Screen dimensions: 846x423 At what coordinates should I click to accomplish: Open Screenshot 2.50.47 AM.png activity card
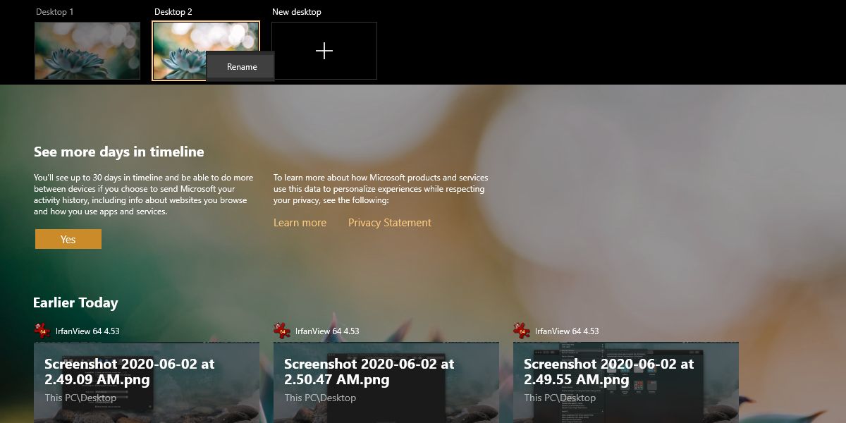386,383
